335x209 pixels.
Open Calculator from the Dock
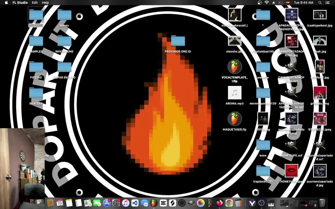(238, 203)
